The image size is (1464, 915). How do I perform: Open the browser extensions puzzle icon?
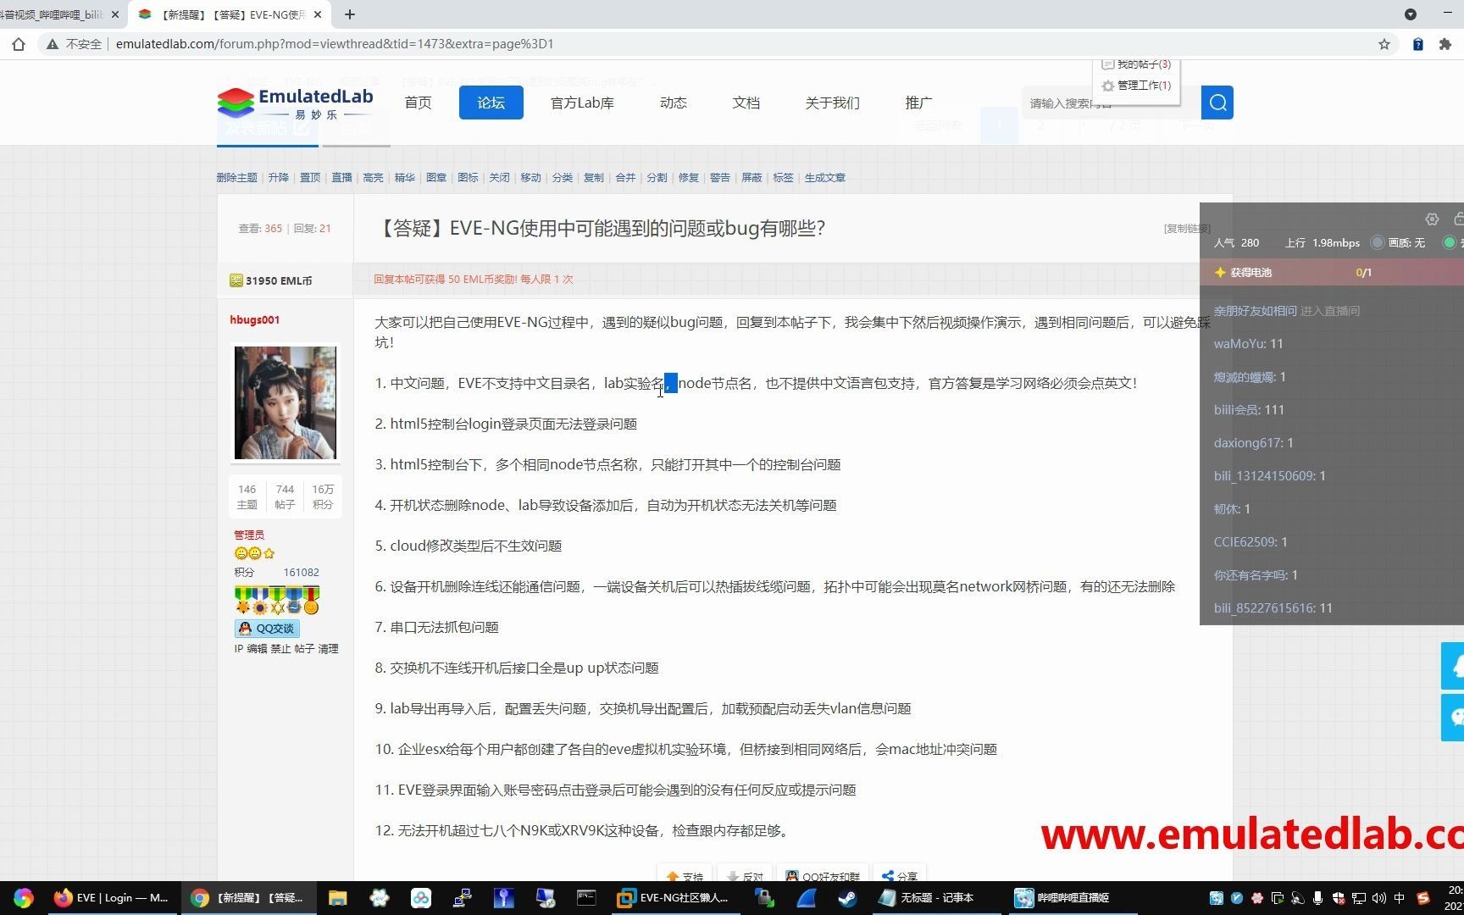(x=1445, y=44)
